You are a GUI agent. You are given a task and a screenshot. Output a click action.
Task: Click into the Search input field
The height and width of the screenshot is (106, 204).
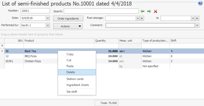[101, 11]
